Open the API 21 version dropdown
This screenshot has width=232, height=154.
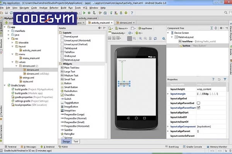coord(139,33)
